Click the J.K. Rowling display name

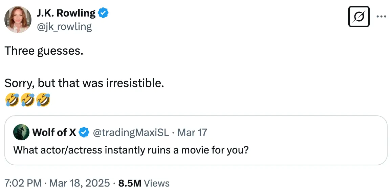(x=66, y=12)
